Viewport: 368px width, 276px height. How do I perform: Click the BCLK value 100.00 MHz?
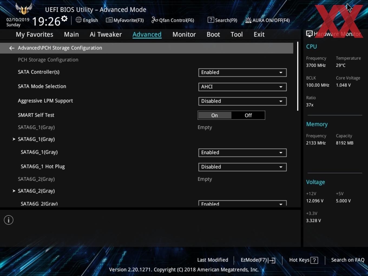[x=318, y=85]
